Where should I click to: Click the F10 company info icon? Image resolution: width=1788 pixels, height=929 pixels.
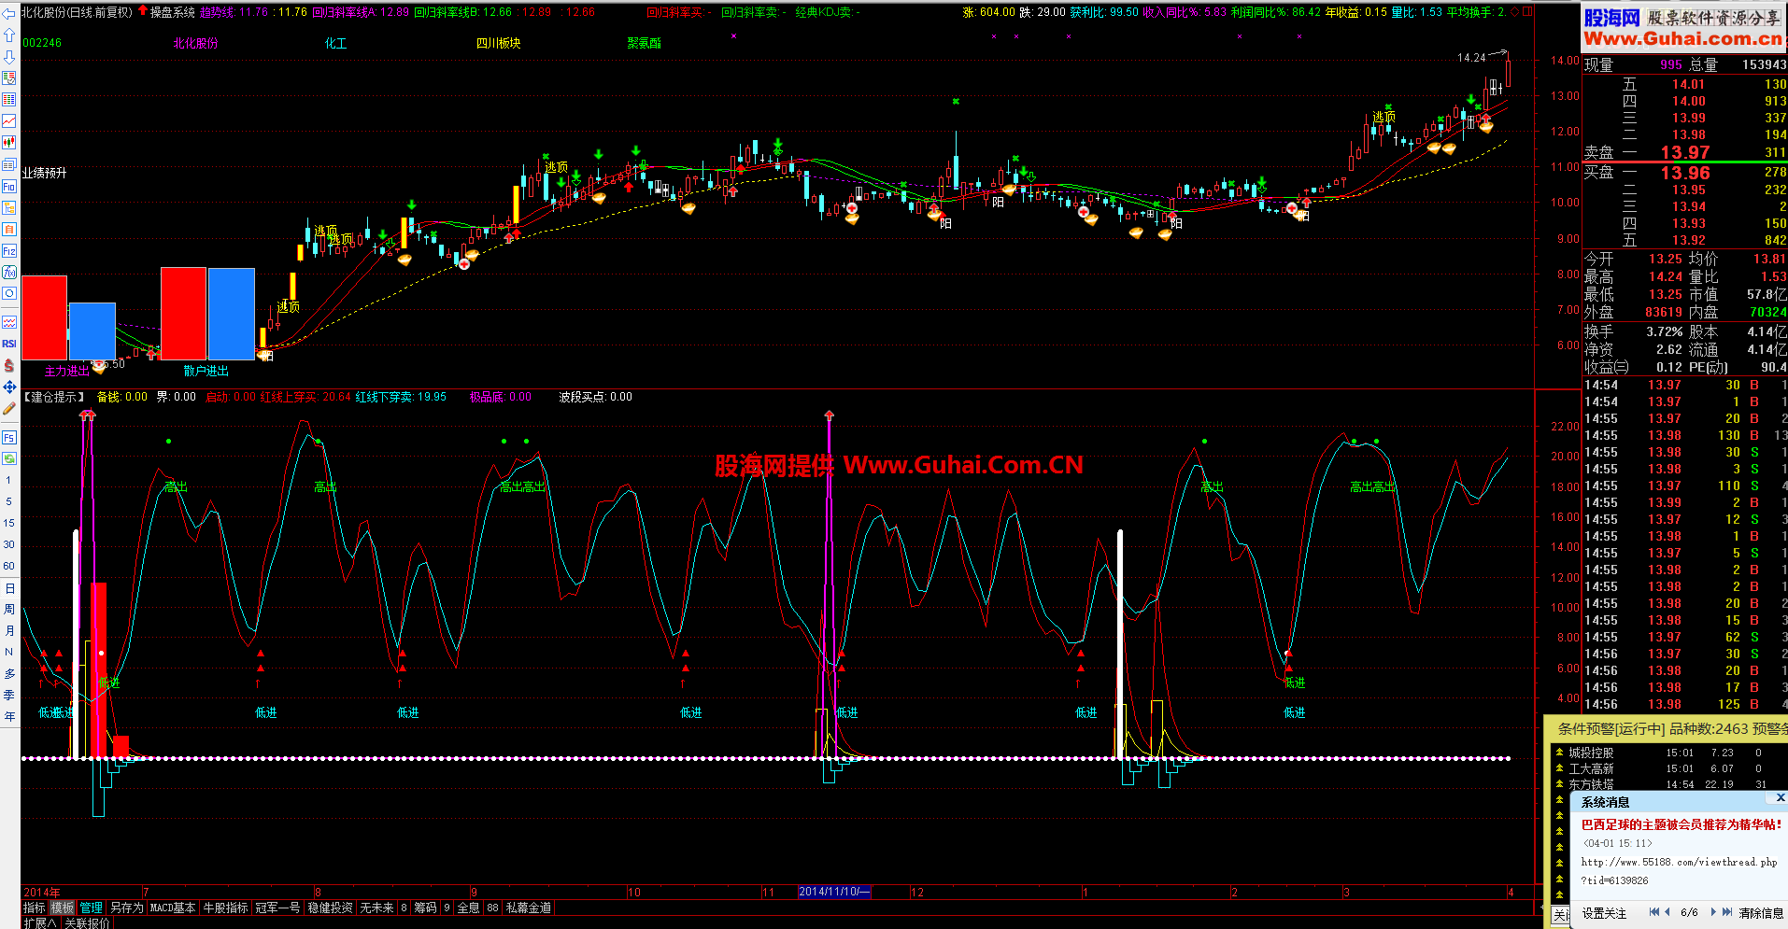(9, 186)
